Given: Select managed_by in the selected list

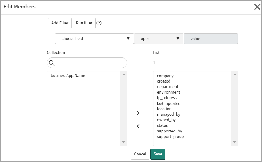Looking at the screenshot, I should coord(168,114).
